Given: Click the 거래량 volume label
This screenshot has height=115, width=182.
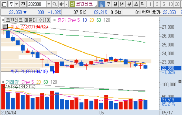Looking at the screenshot, I should 12,82.
